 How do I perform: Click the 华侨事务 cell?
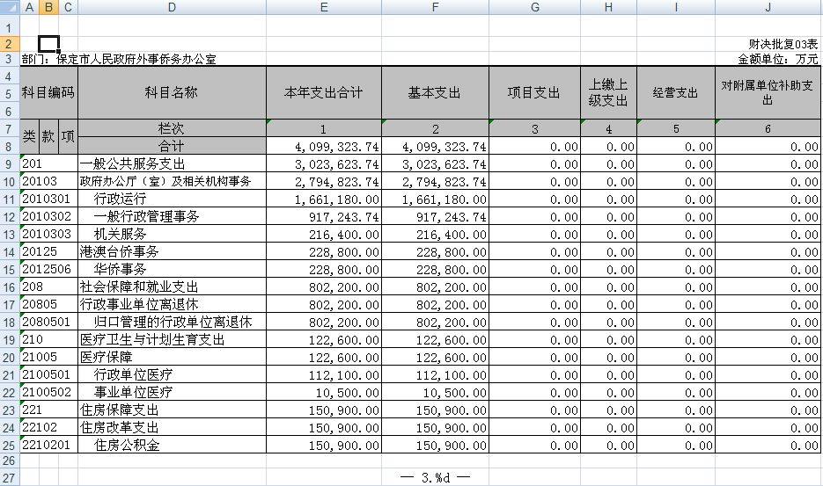[x=172, y=270]
